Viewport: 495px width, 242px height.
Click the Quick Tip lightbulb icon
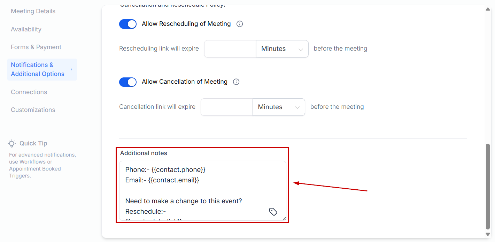pyautogui.click(x=12, y=143)
